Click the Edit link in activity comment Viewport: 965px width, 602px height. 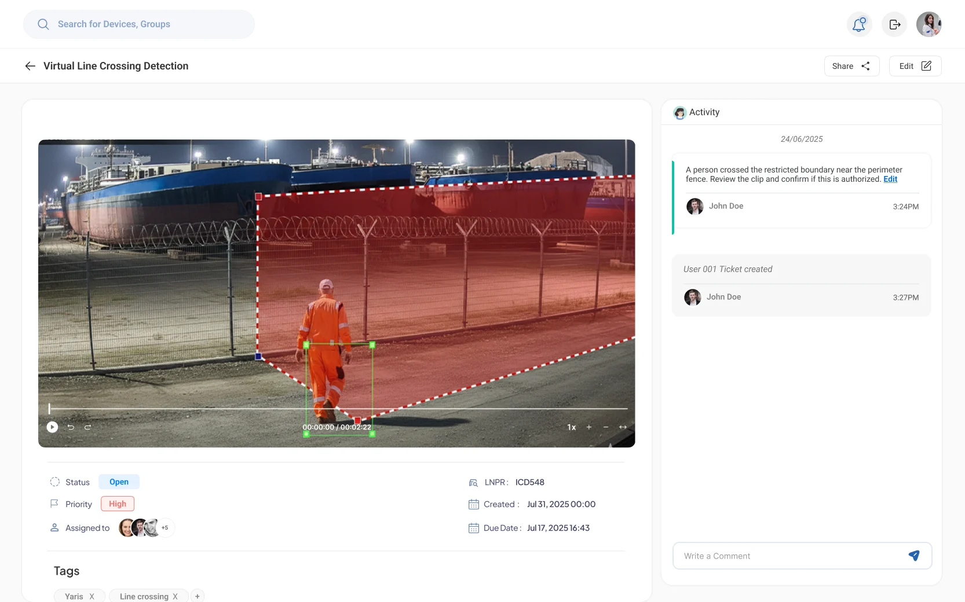(890, 179)
